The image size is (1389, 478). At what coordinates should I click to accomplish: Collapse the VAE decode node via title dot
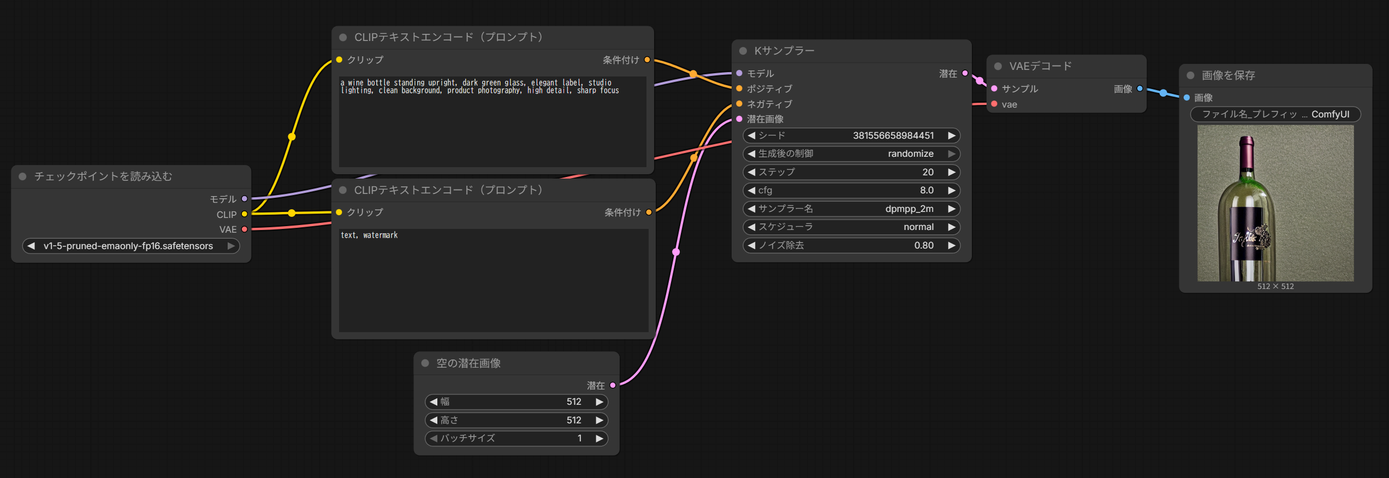point(998,66)
